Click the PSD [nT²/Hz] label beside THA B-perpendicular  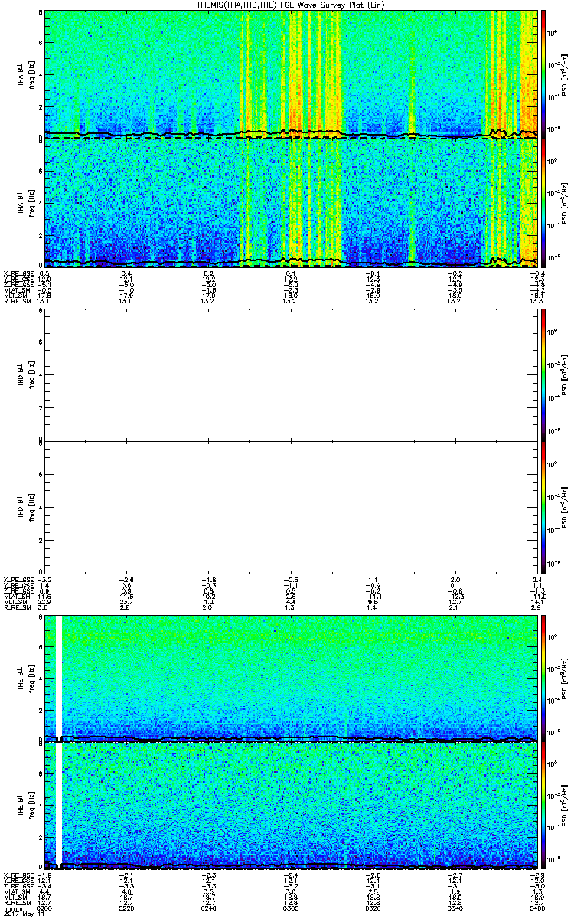(566, 74)
